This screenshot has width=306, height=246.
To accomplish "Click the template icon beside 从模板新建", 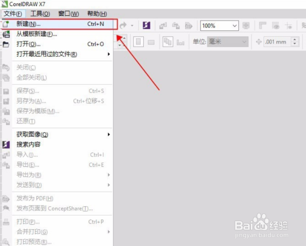I will (6, 34).
